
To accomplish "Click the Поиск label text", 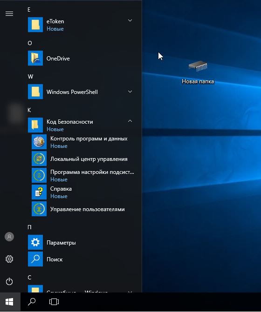I will [55, 259].
